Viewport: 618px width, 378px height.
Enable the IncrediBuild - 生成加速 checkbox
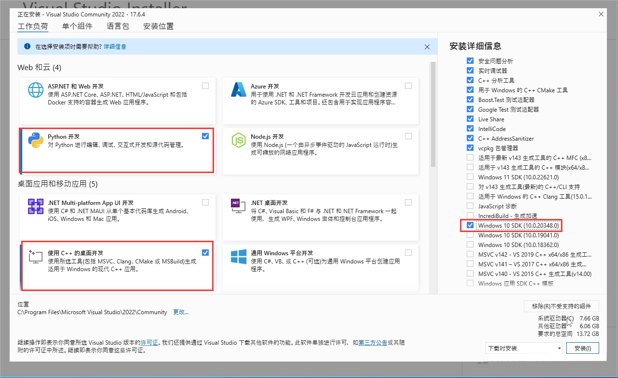pyautogui.click(x=470, y=216)
